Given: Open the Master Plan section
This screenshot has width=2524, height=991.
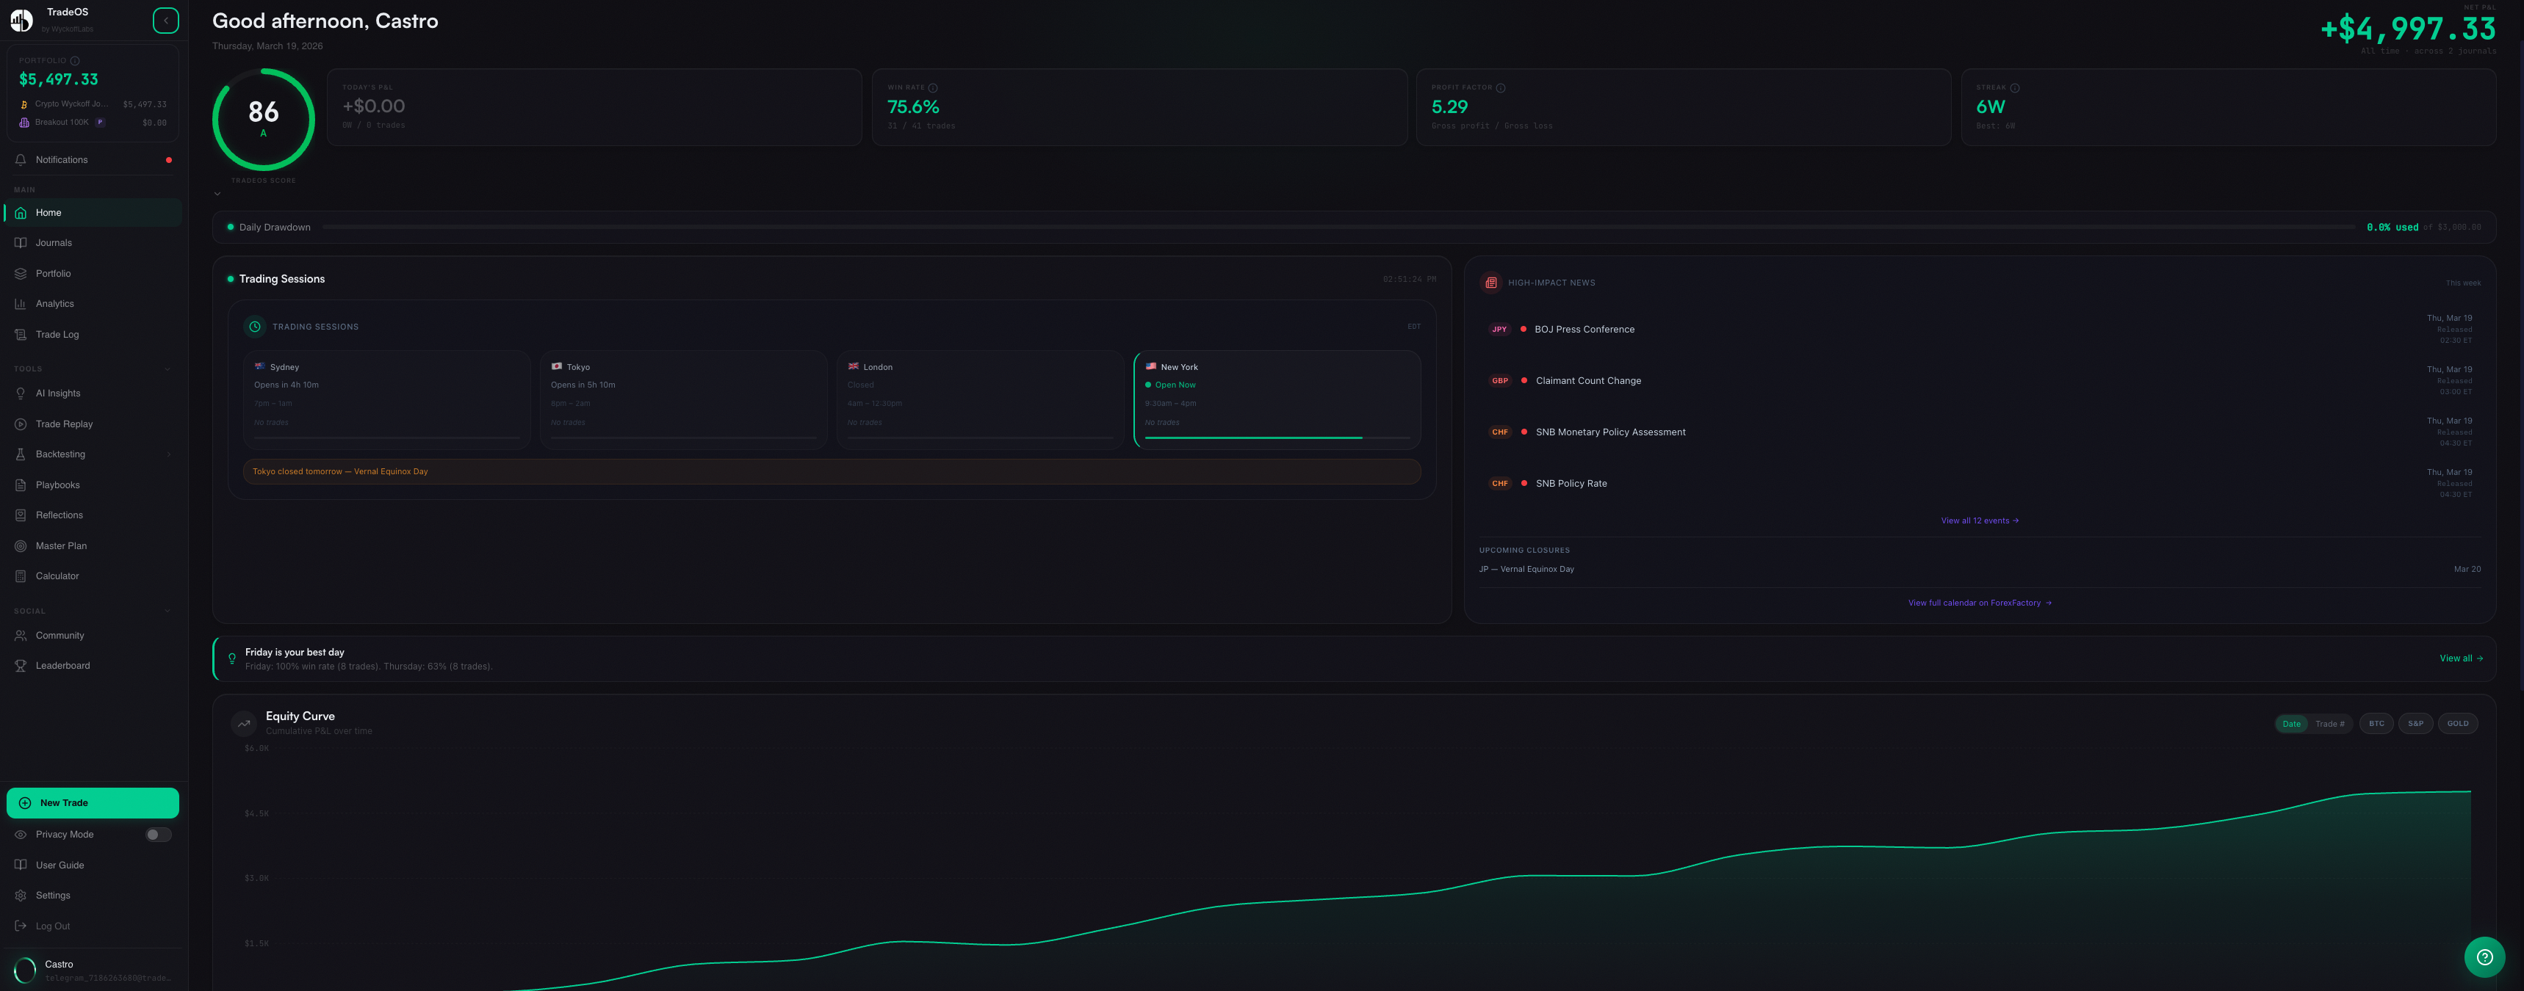Looking at the screenshot, I should tap(61, 545).
